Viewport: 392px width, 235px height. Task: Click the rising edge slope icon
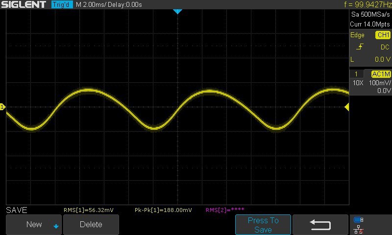point(360,47)
